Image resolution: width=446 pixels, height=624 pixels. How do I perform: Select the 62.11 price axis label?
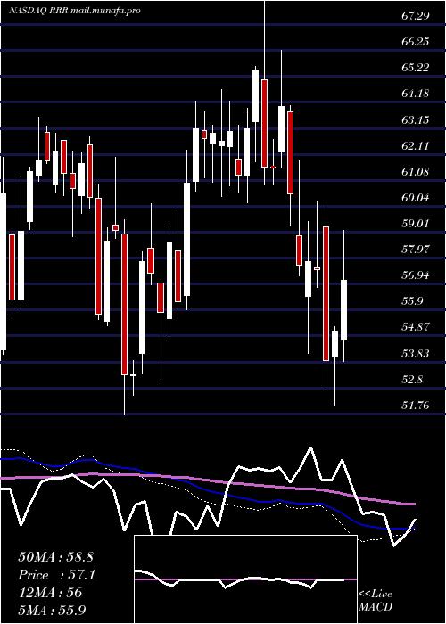416,145
